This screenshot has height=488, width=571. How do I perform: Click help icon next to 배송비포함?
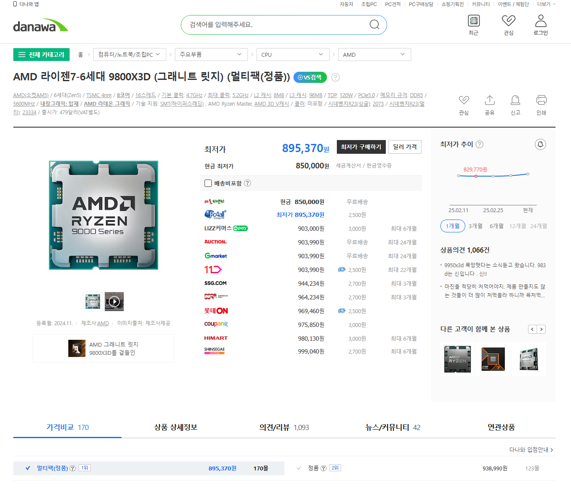tap(247, 183)
